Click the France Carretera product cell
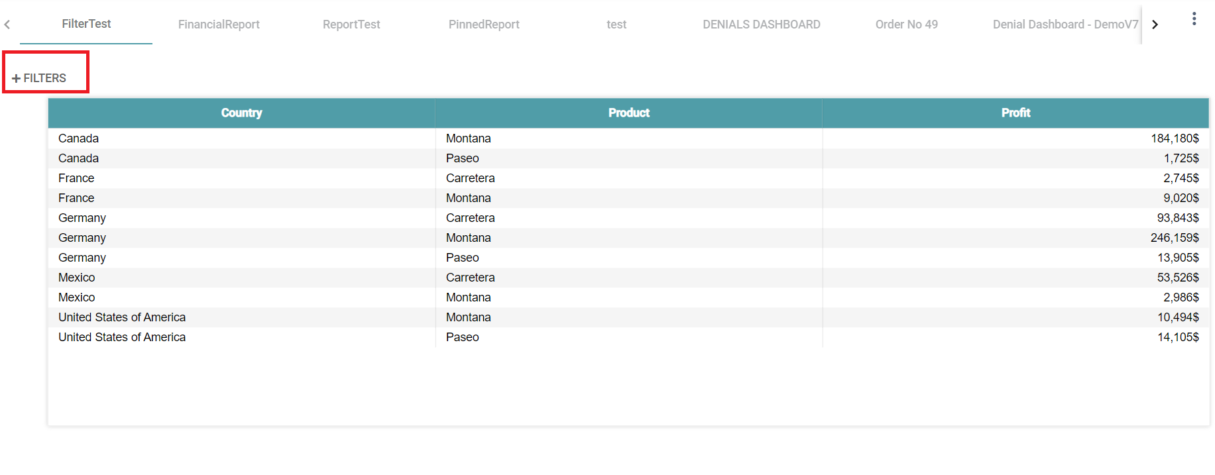1215x475 pixels. click(470, 178)
